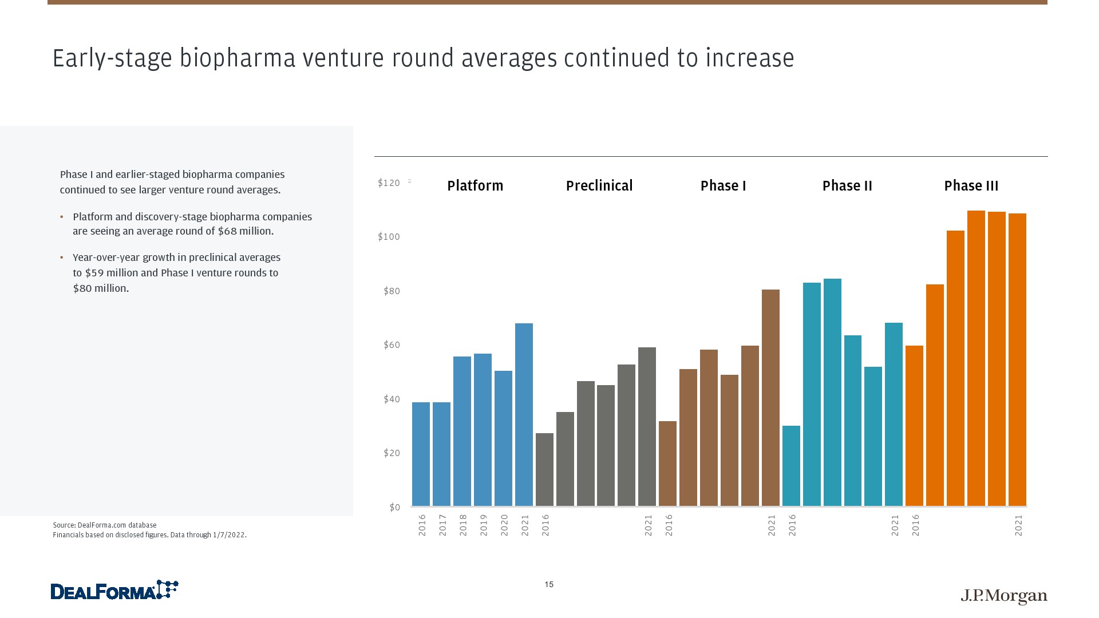1099x618 pixels.
Task: Click the $100 y-axis label
Action: (389, 237)
